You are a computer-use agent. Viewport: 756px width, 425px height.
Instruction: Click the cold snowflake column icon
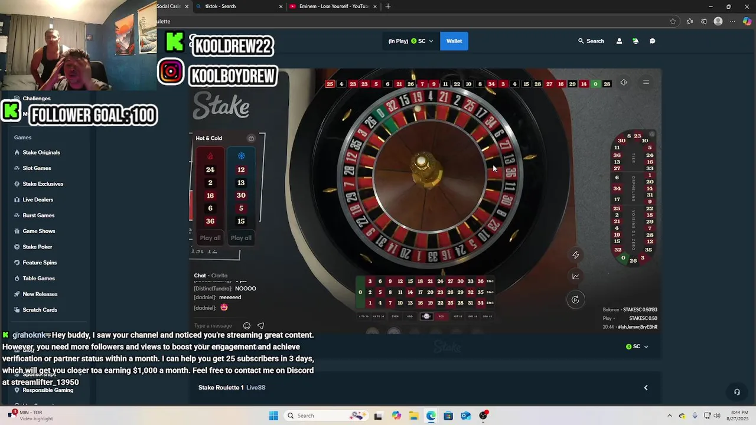pyautogui.click(x=241, y=156)
